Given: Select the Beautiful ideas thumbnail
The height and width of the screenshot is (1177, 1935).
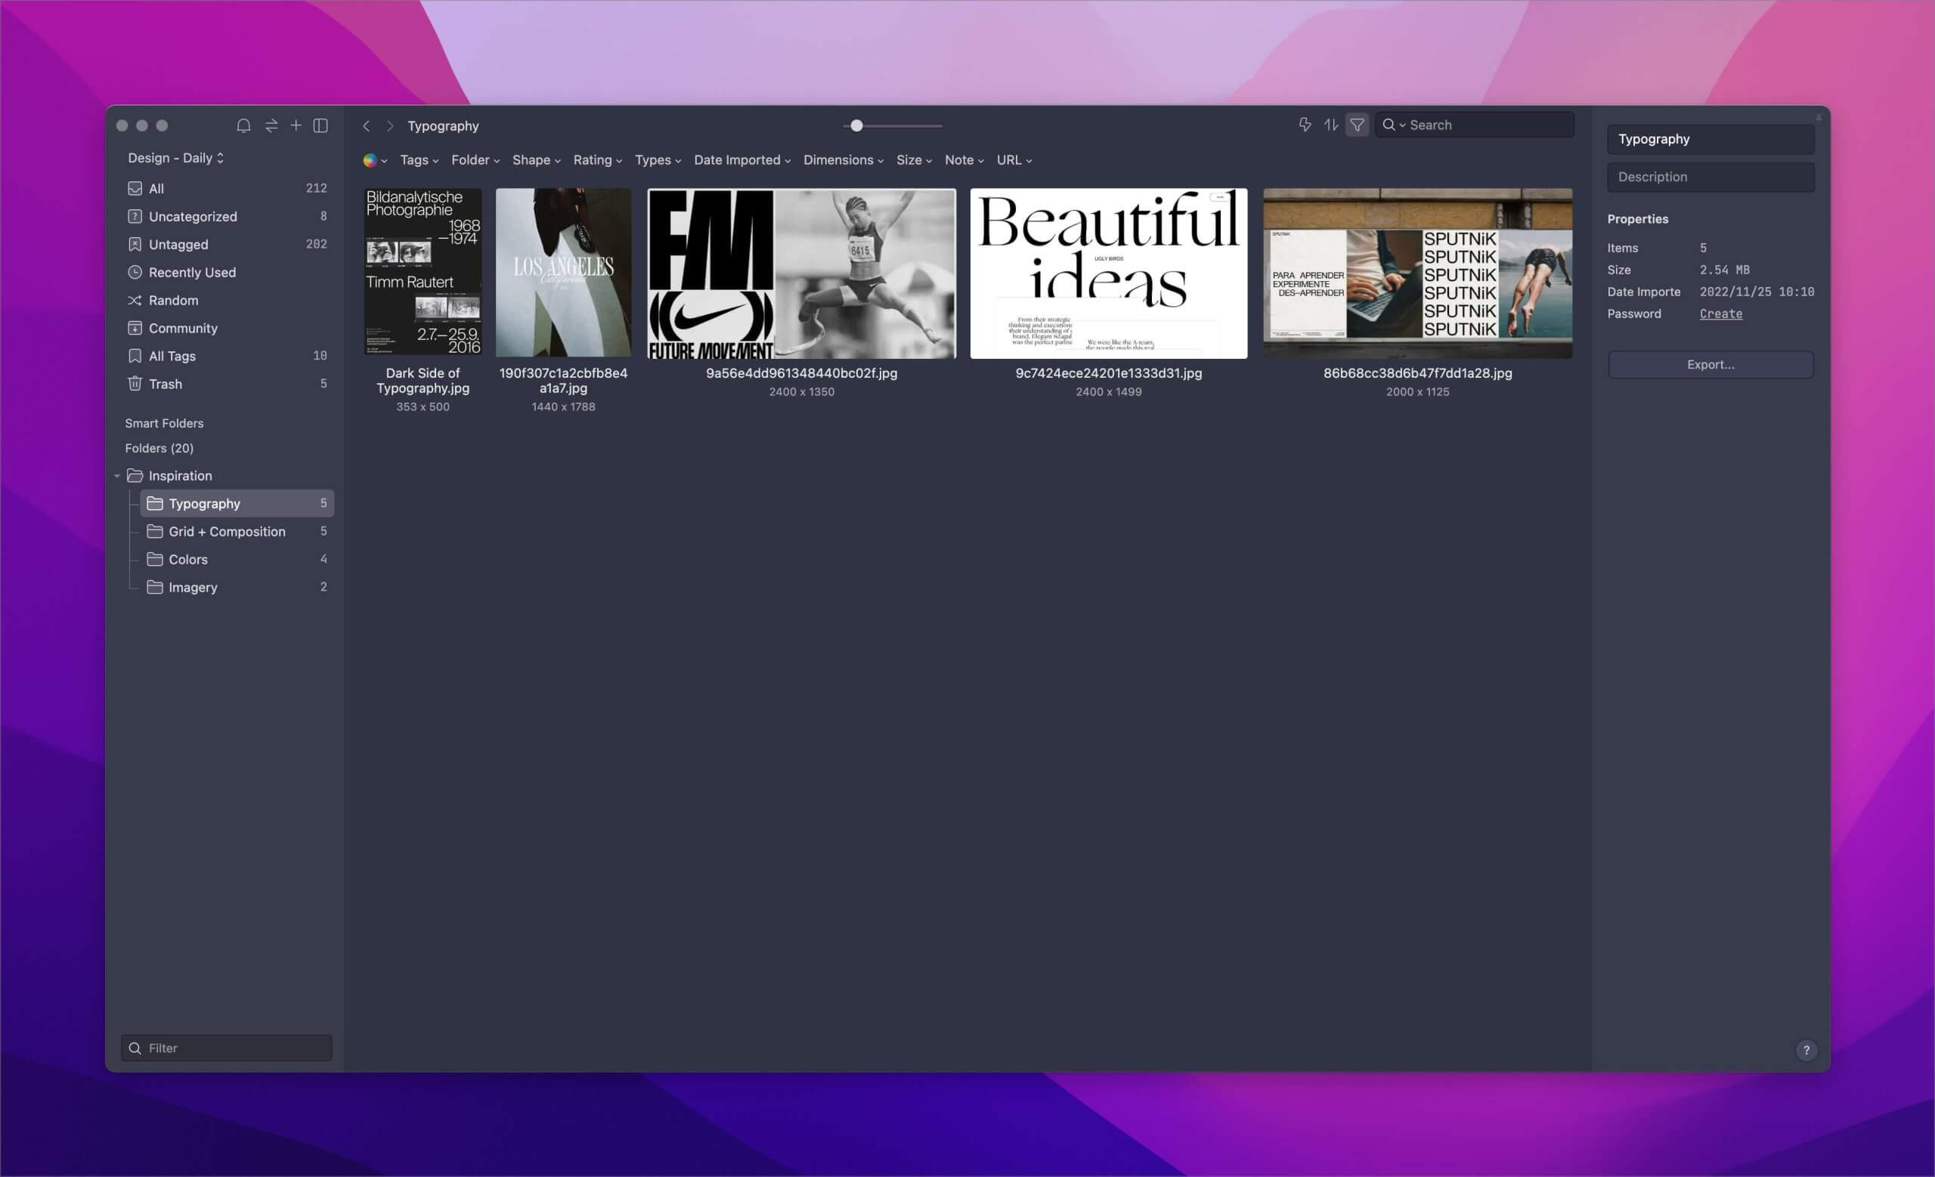Looking at the screenshot, I should (x=1108, y=273).
